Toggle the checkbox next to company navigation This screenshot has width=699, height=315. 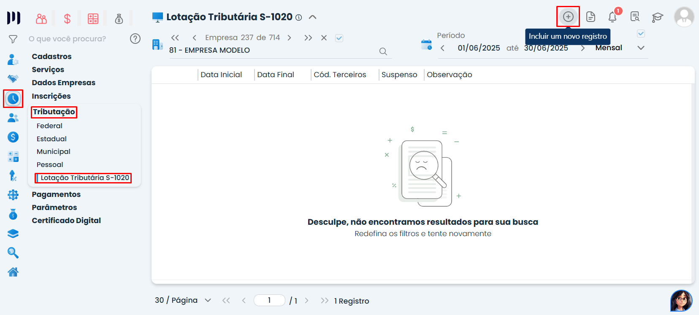pyautogui.click(x=339, y=38)
